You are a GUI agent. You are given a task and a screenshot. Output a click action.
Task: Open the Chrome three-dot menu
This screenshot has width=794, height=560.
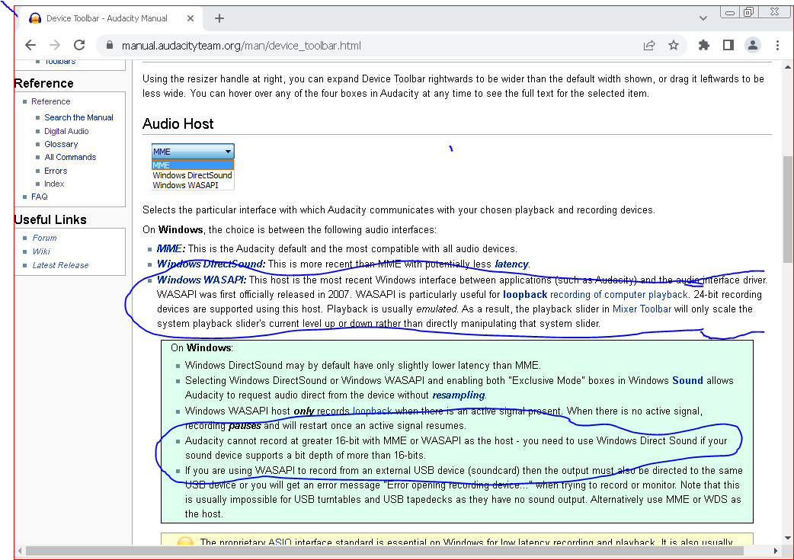point(777,45)
